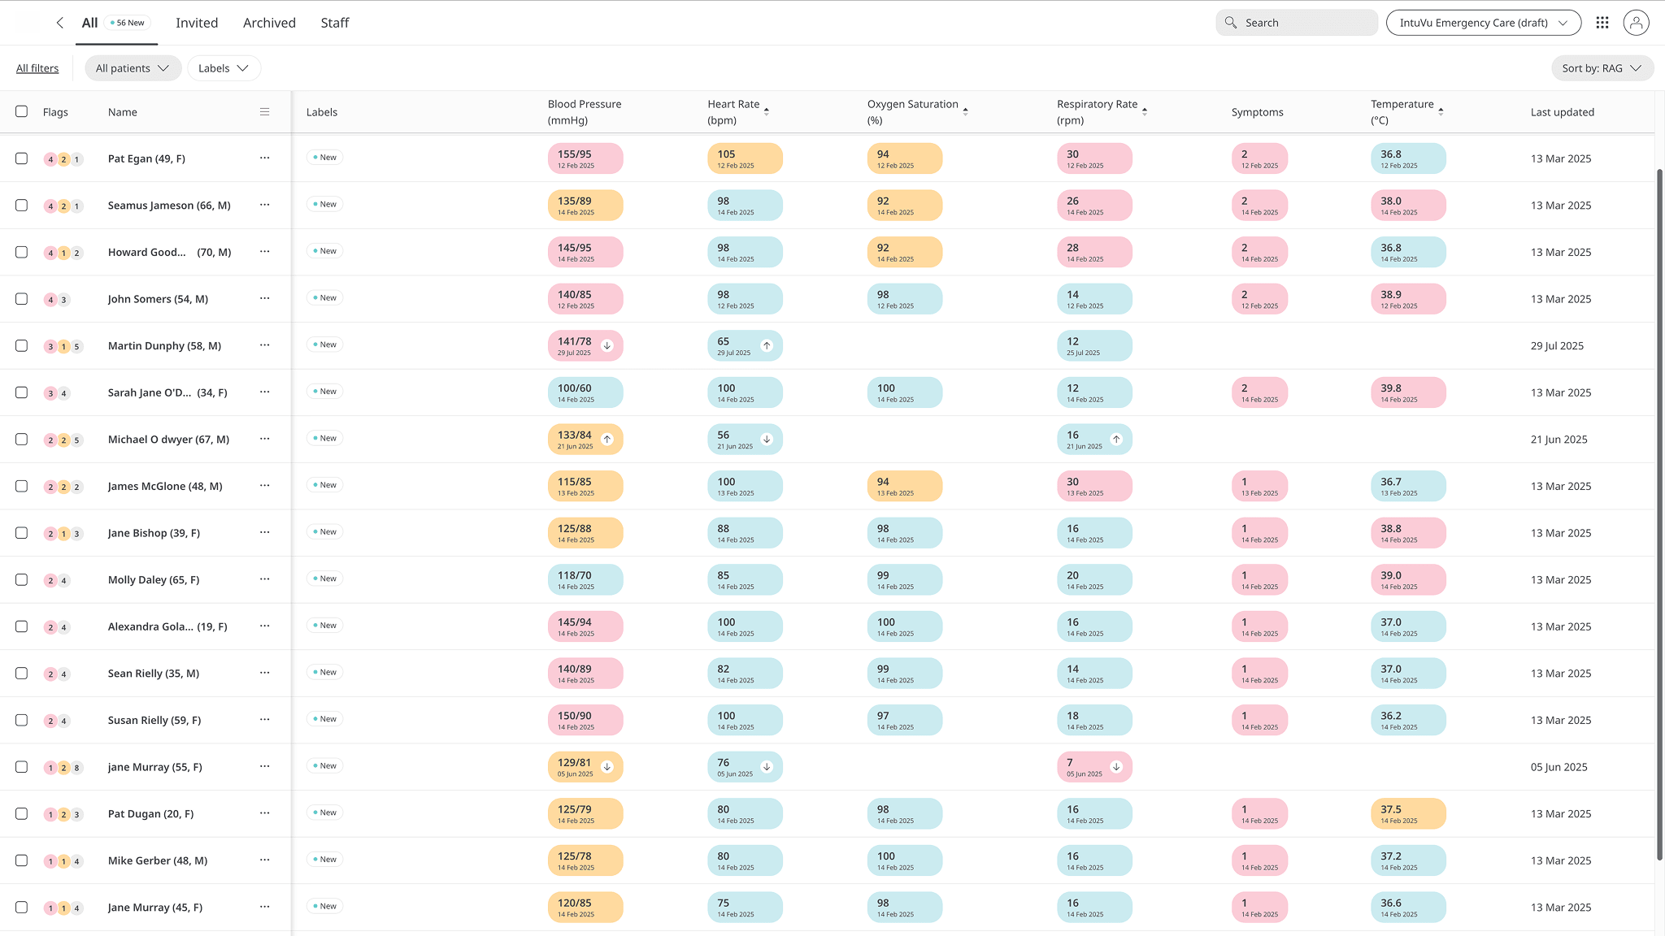Click the user profile icon
The image size is (1665, 936).
pyautogui.click(x=1637, y=22)
